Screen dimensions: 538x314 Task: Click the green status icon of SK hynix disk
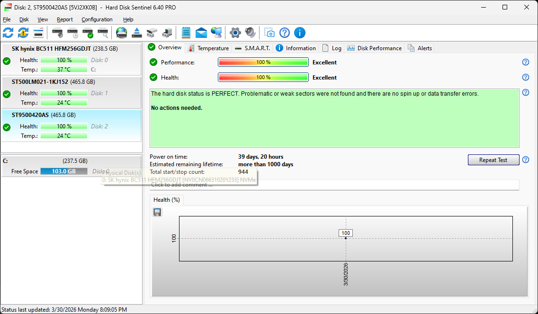click(x=7, y=61)
